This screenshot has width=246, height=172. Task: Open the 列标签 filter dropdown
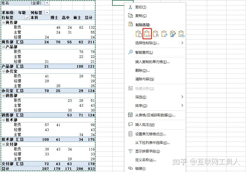coord(47,13)
